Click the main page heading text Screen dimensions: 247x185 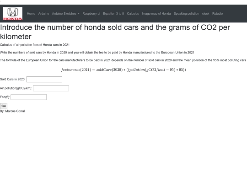tap(115, 32)
